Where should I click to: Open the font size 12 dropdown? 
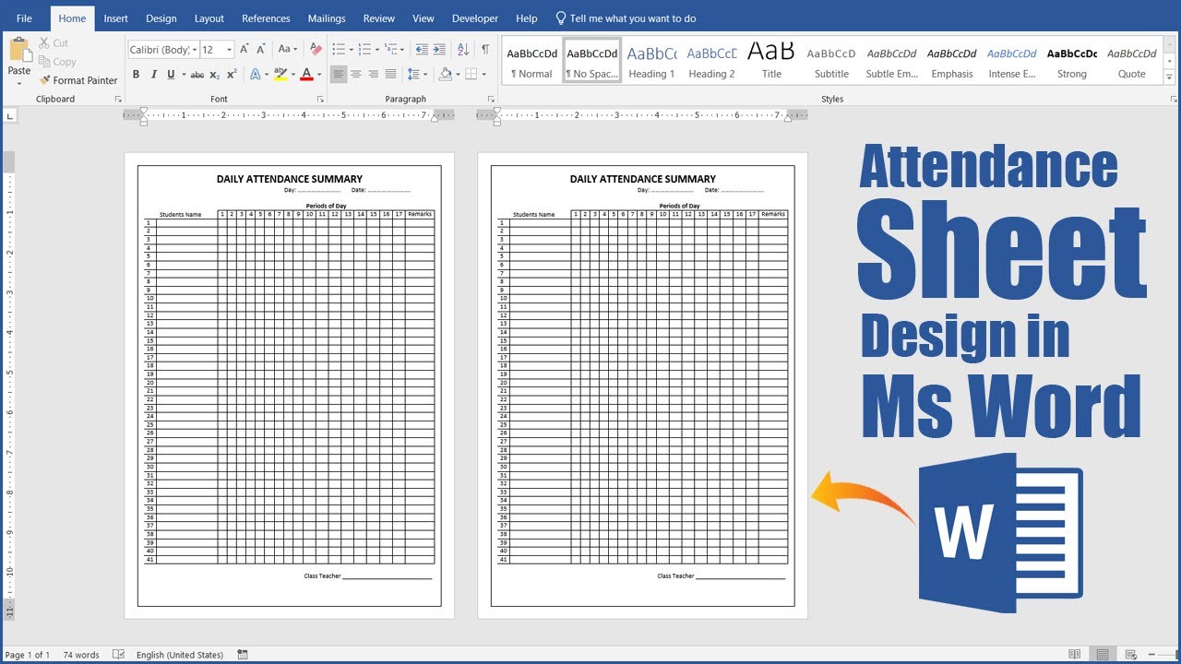tap(229, 50)
